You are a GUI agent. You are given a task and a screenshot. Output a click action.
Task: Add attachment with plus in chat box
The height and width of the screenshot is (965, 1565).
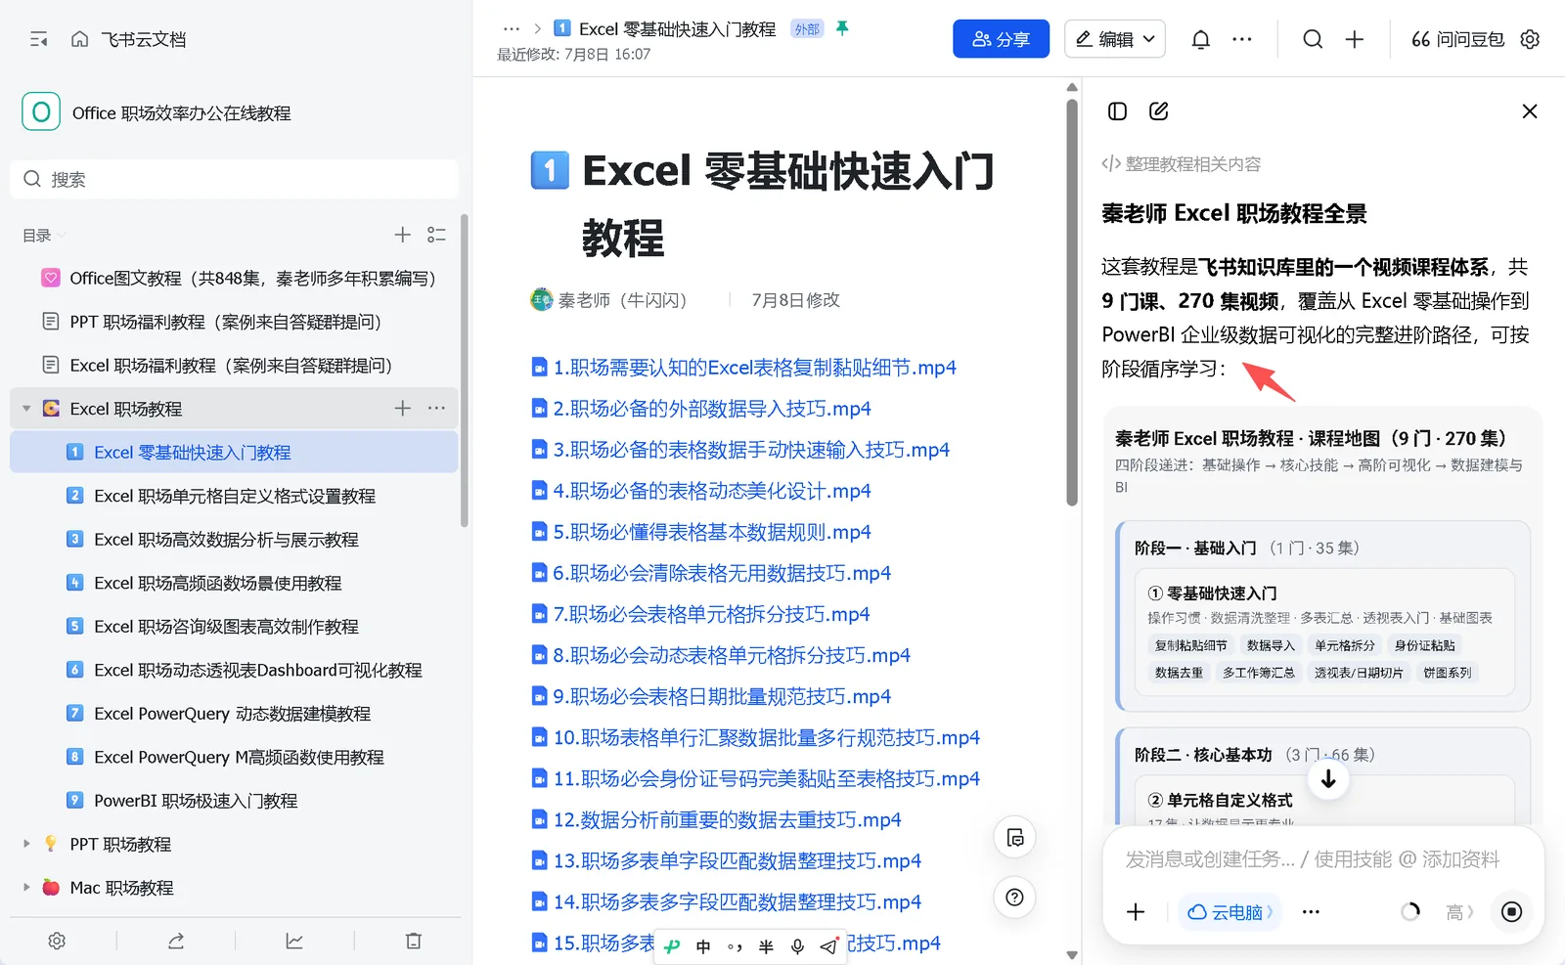click(x=1136, y=912)
